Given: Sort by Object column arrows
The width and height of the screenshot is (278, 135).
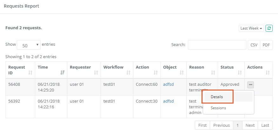Looking at the screenshot, I should 182,72.
